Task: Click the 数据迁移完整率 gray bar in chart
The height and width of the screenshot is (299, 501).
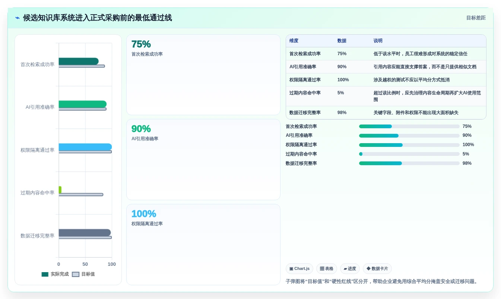Action: coord(85,233)
